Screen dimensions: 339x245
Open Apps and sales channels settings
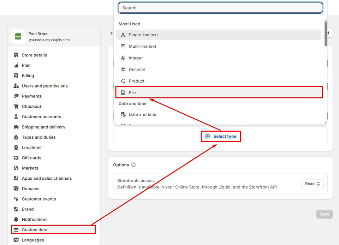point(47,178)
